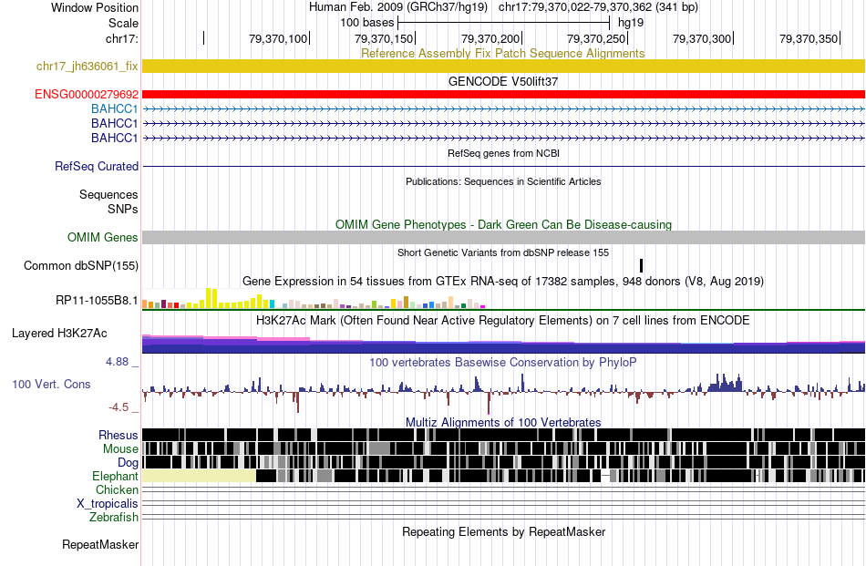Screen dimensions: 866x566
Task: Click the RepeatMasker track label
Action: (100, 544)
